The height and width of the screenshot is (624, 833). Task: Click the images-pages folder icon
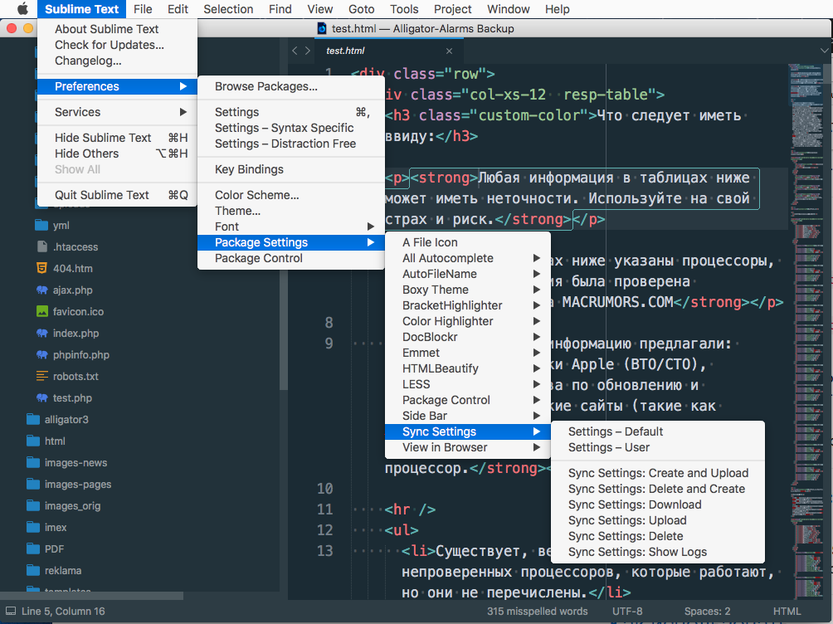point(33,485)
